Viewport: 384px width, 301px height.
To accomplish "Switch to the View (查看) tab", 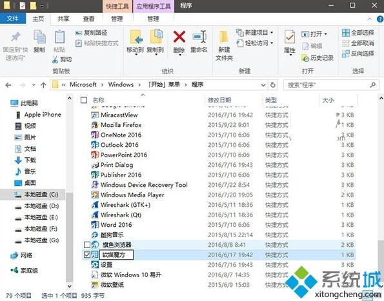I will click(x=88, y=19).
